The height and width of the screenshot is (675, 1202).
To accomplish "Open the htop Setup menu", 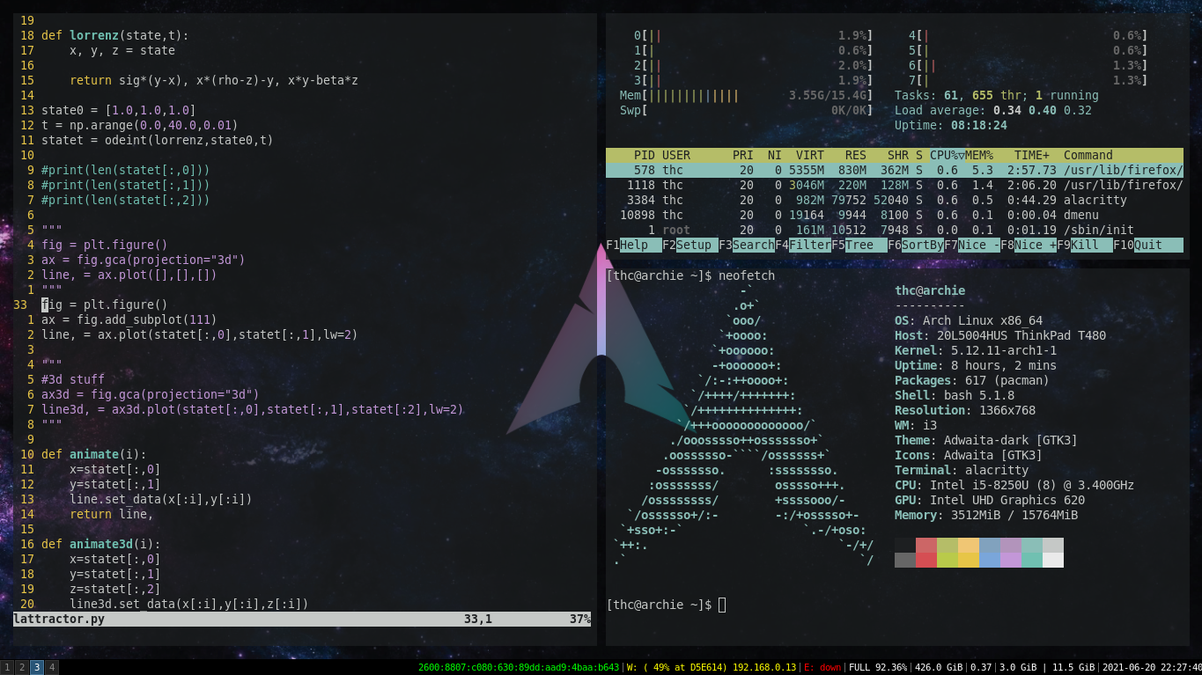I will point(696,245).
